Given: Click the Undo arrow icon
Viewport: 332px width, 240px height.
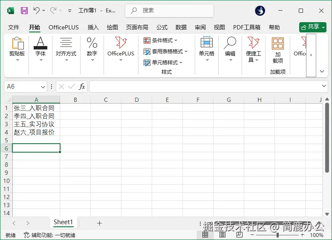Looking at the screenshot, I should (37, 10).
